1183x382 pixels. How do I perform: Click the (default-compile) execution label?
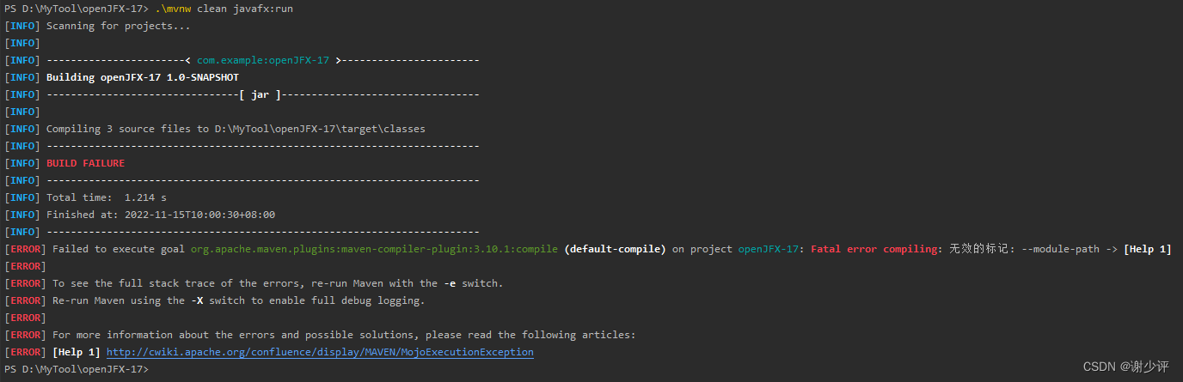615,249
